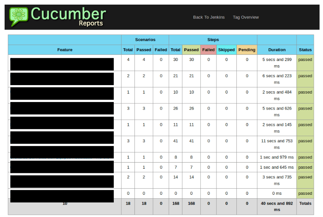Click the Skipped column header
Screen dimensions: 323x217
(226, 50)
